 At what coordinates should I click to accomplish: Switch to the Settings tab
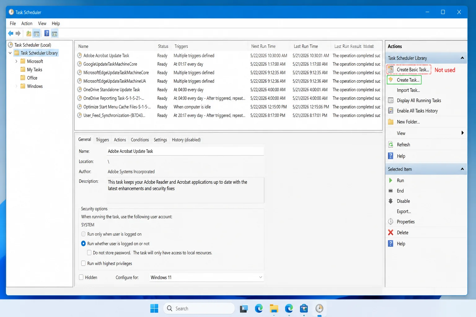point(160,140)
